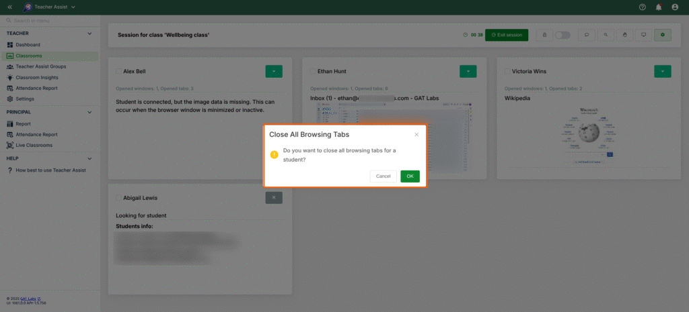689x312 pixels.
Task: Toggle the switch beside the lock button
Action: [563, 34]
